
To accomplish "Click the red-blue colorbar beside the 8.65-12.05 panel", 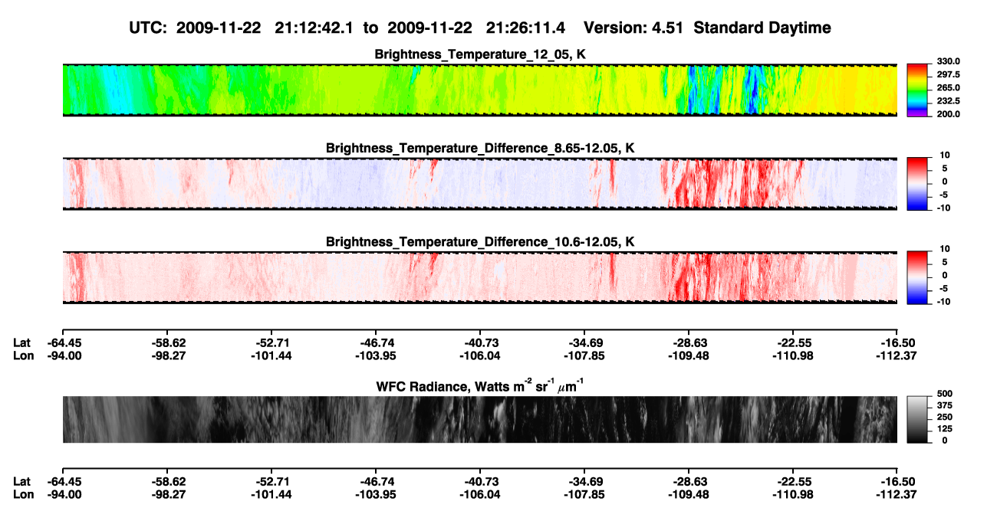I will coord(917,183).
